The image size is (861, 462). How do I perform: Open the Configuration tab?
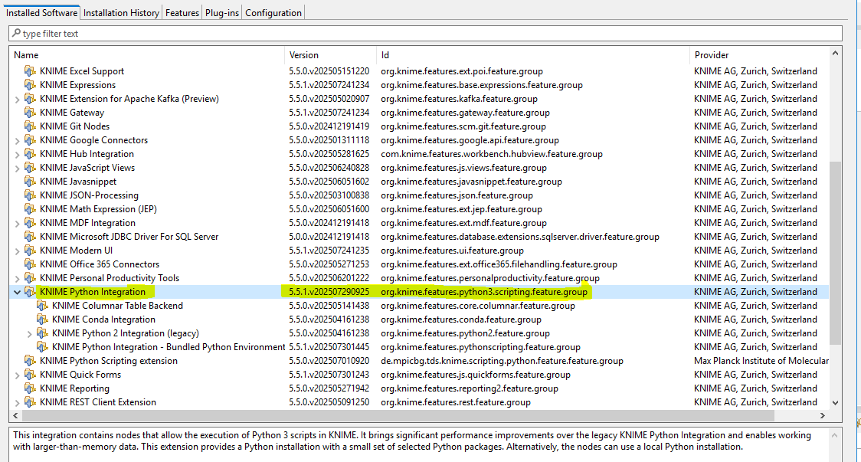click(x=273, y=12)
